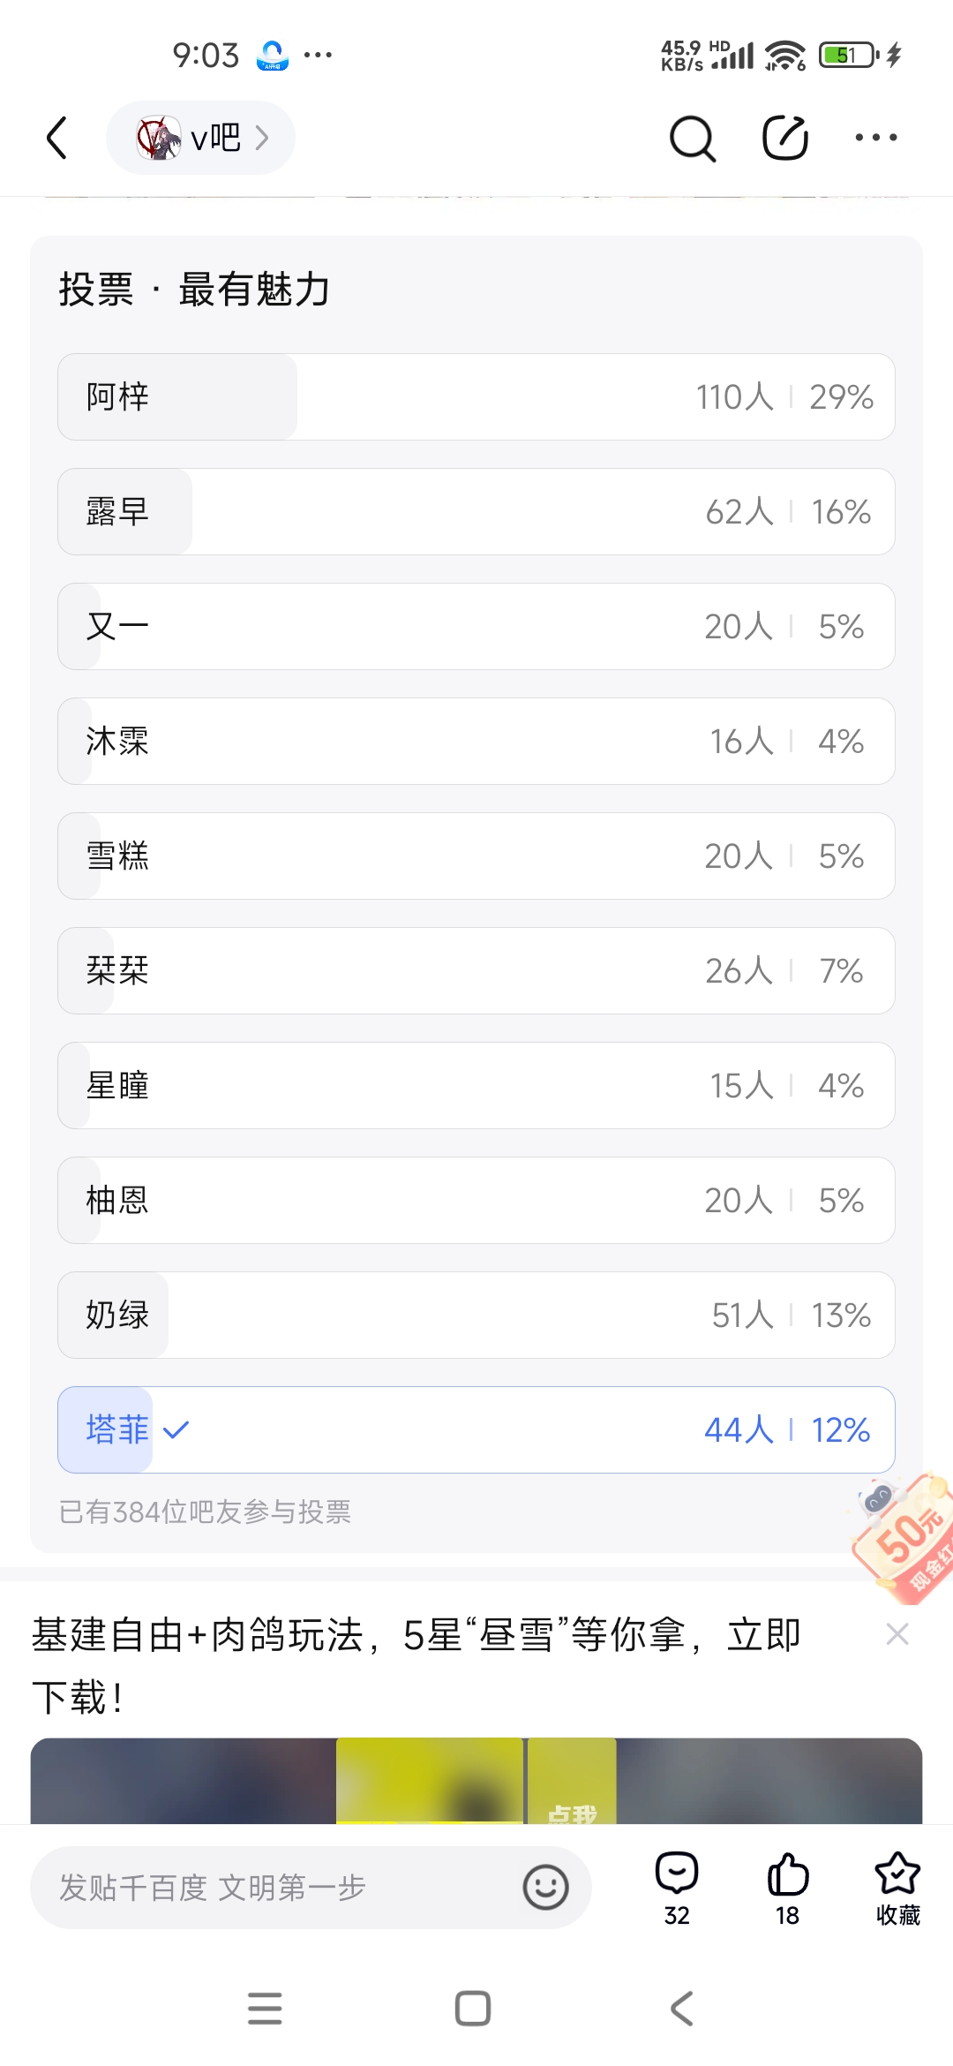This screenshot has height=2066, width=953.
Task: Toggle the checked 塔菲 poll option
Action: tap(476, 1430)
